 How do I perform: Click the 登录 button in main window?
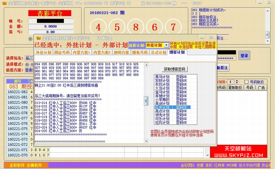[x=244, y=56]
